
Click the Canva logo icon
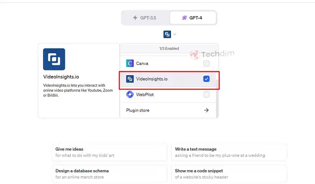[130, 63]
